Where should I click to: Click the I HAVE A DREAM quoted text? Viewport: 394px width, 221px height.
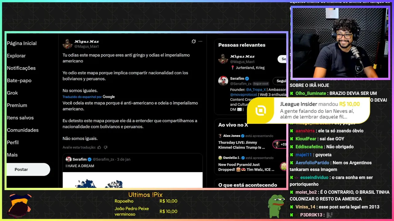pos(80,166)
